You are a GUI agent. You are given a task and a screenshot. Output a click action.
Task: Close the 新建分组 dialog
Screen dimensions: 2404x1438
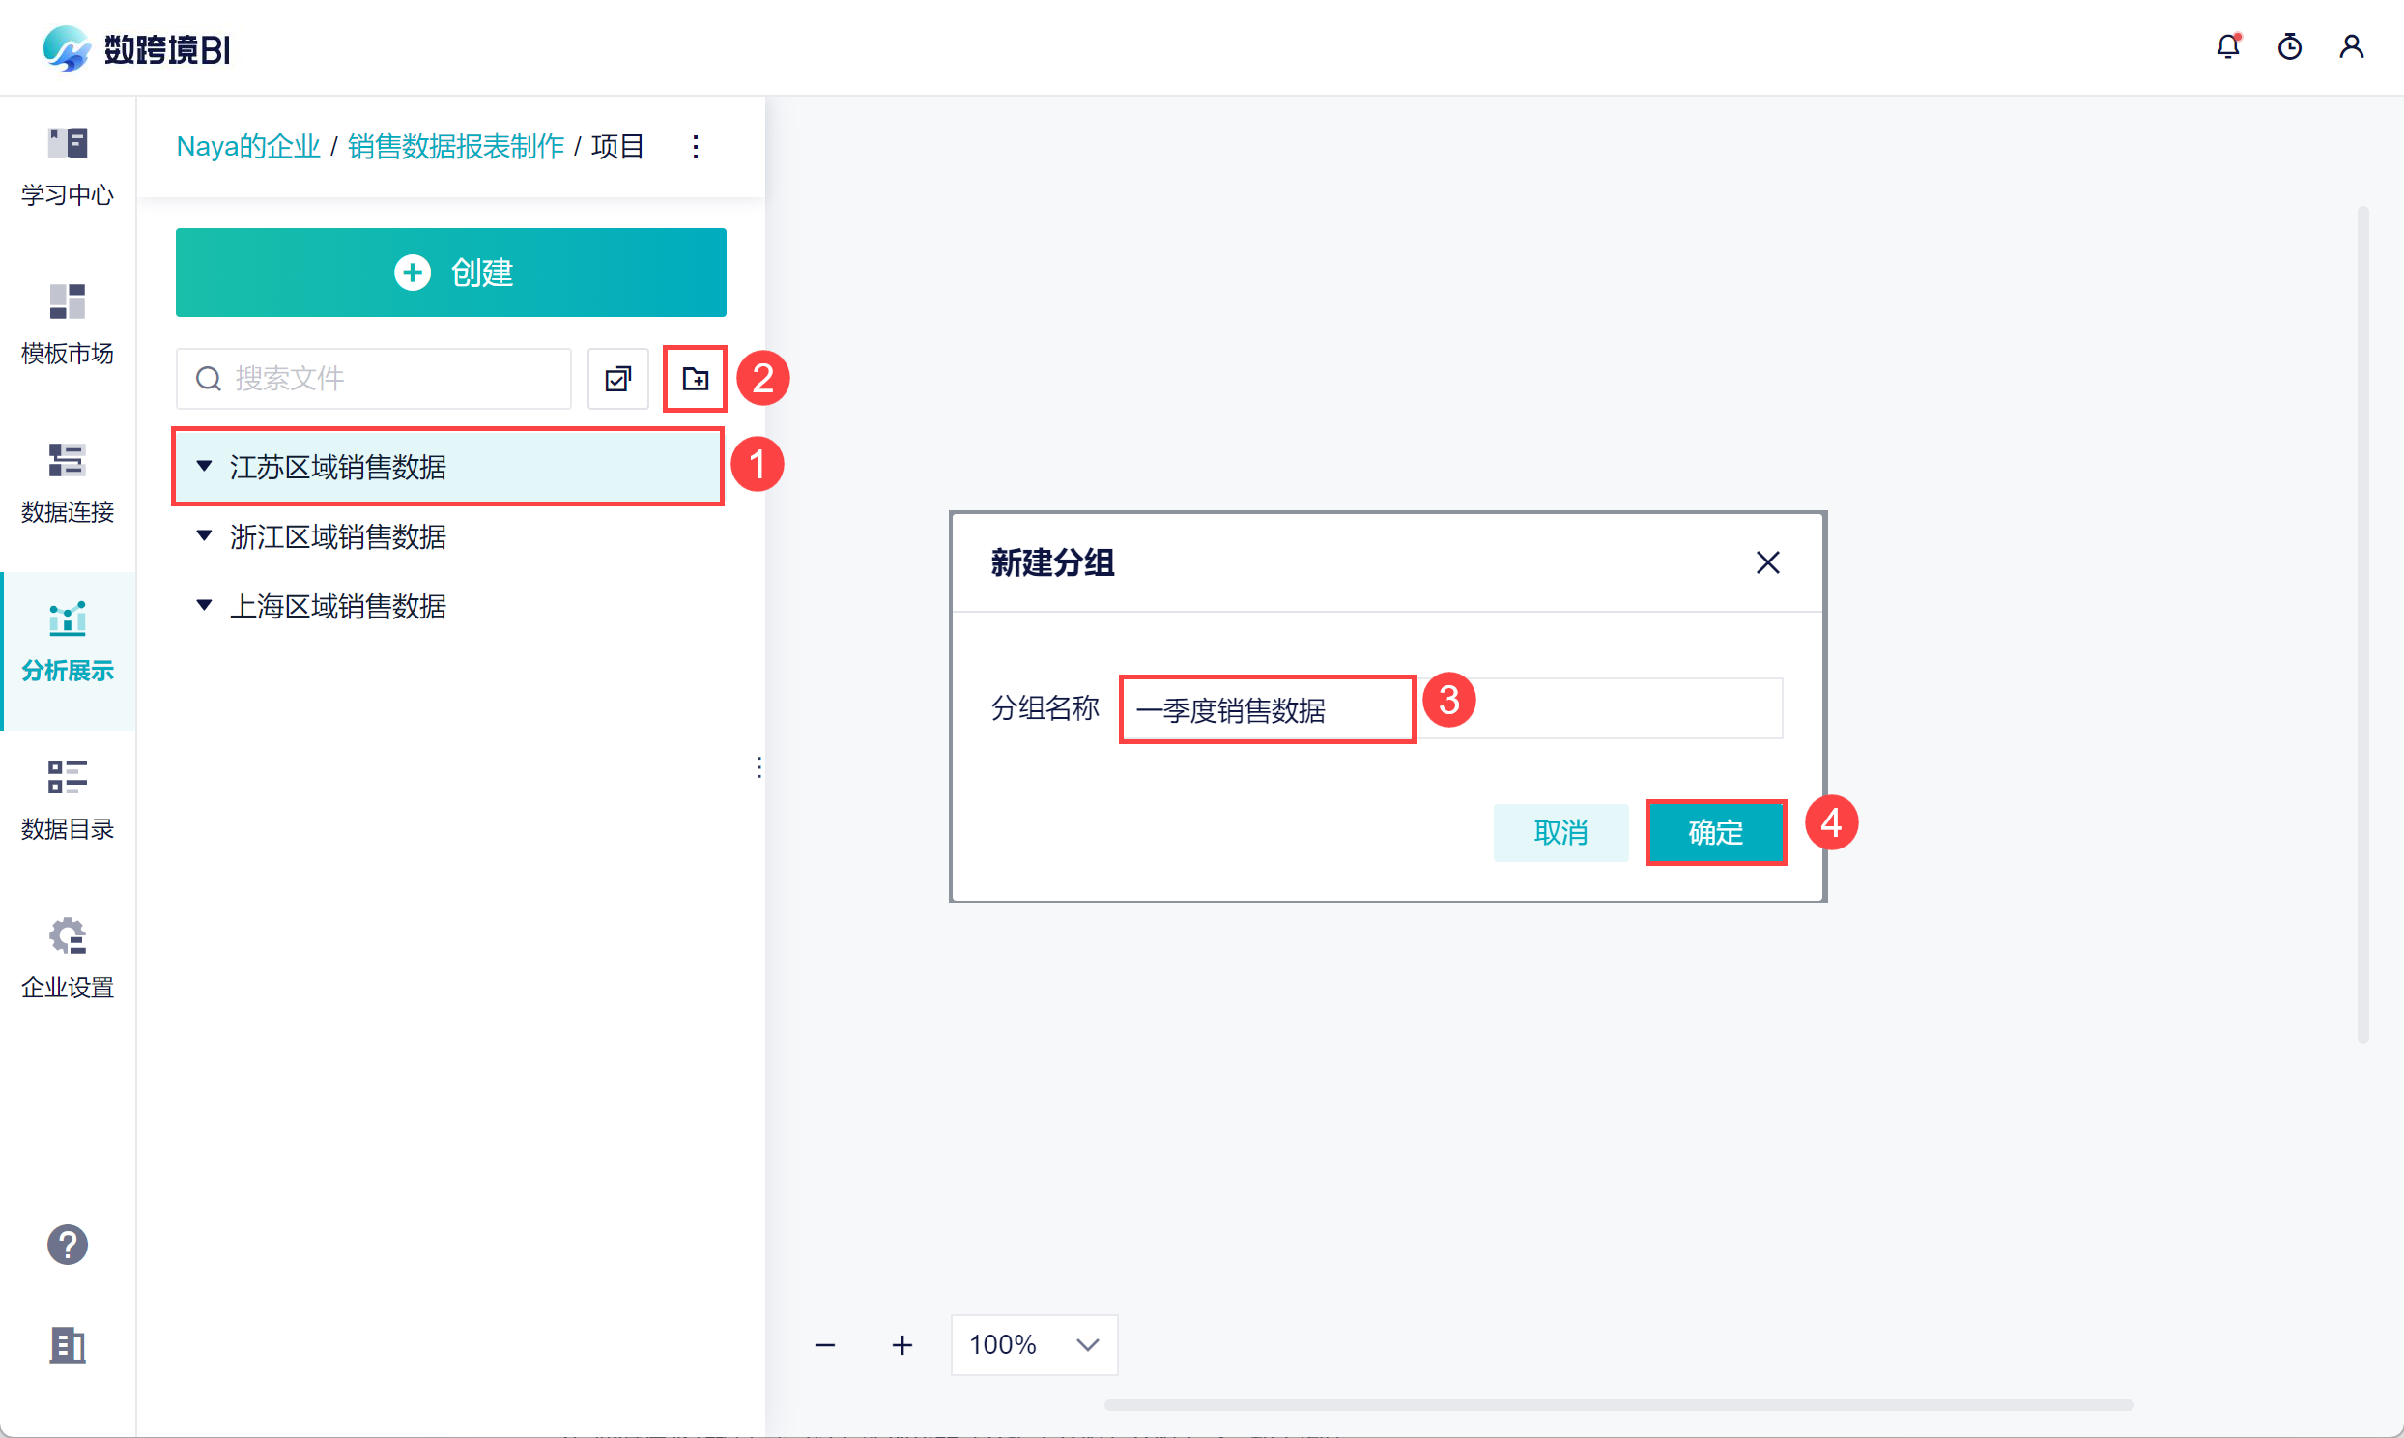(1766, 563)
